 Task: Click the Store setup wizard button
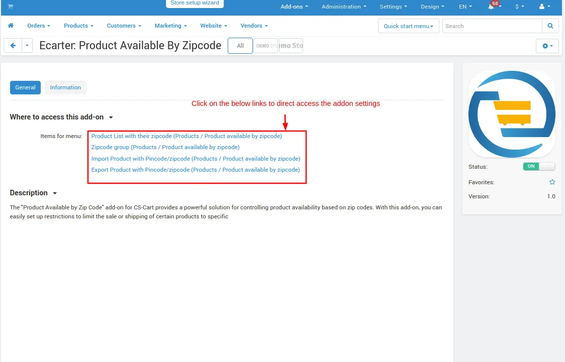click(x=195, y=3)
